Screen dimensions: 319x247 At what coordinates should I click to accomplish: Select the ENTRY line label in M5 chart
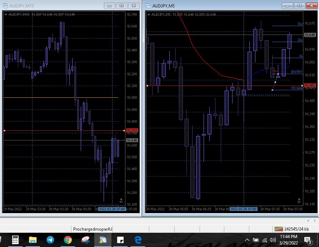click(x=296, y=72)
